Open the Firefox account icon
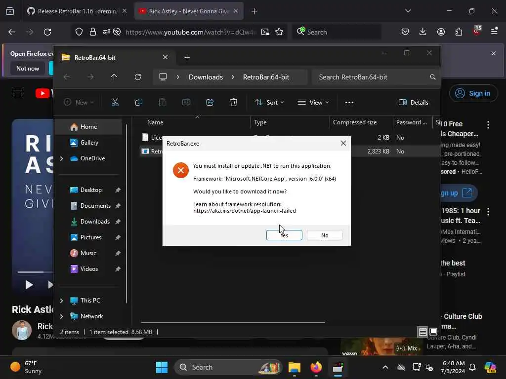Image resolution: width=506 pixels, height=379 pixels. (441, 32)
